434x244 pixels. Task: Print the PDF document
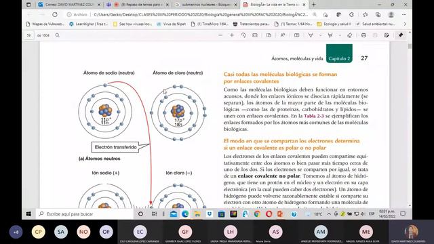point(363,35)
